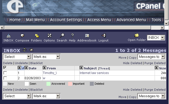The height and width of the screenshot is (104, 169).
Task: Open the Account Settings menu
Action: [x=66, y=20]
